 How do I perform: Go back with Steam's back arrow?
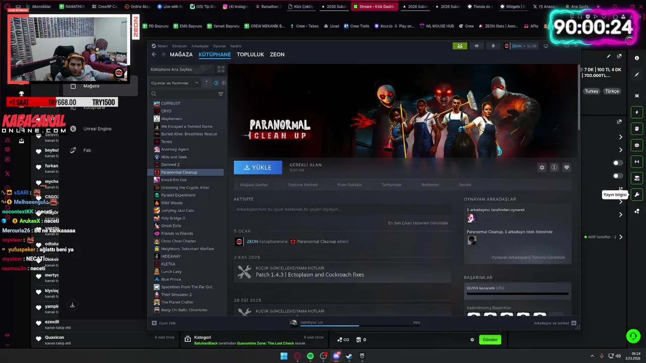[154, 54]
